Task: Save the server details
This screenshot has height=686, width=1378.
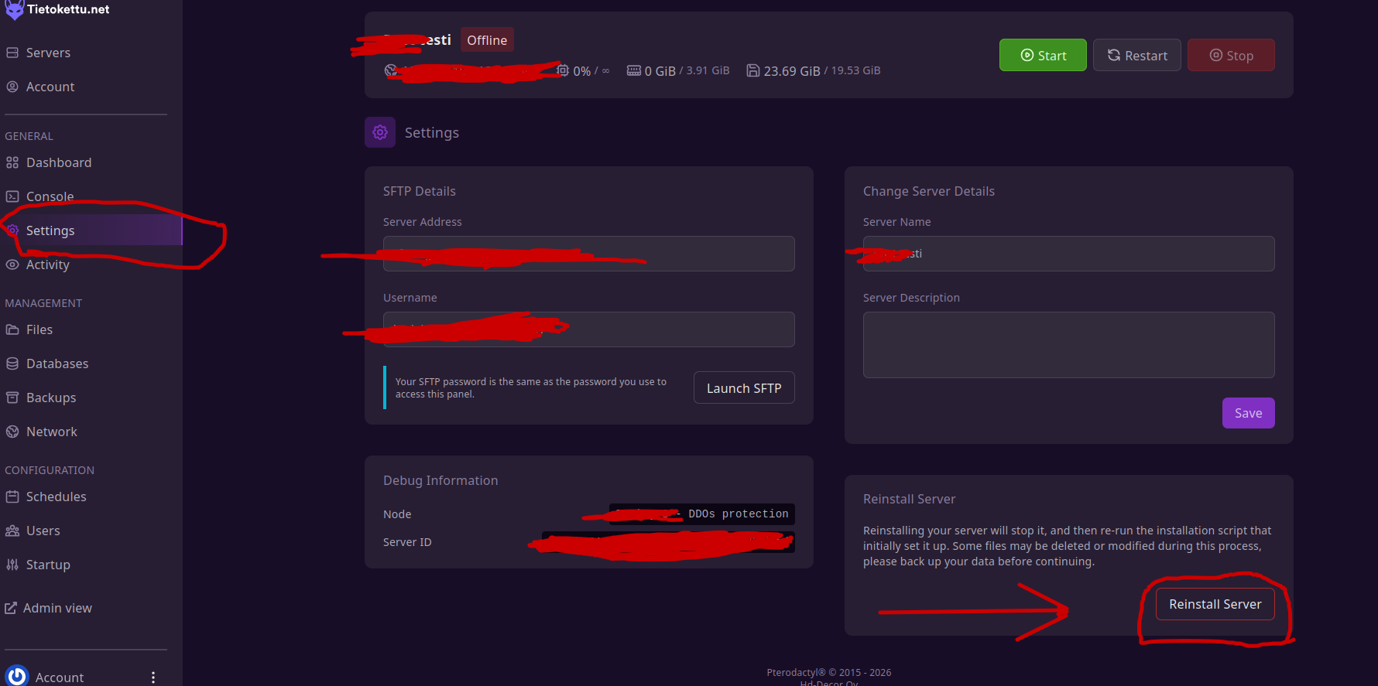Action: tap(1248, 413)
